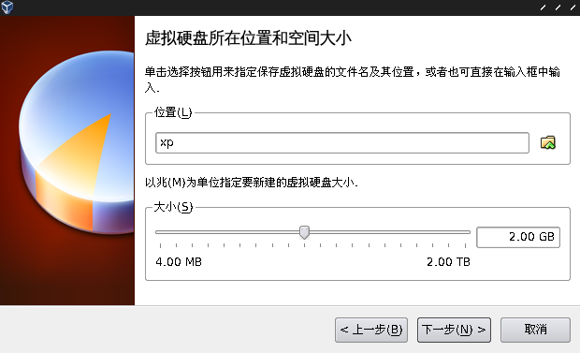580x353 pixels.
Task: Click the middle title bar window button
Action: 558,7
